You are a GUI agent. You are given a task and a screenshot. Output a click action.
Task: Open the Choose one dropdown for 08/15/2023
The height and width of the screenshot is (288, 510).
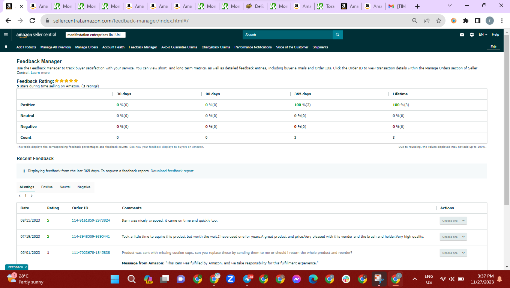[453, 220]
